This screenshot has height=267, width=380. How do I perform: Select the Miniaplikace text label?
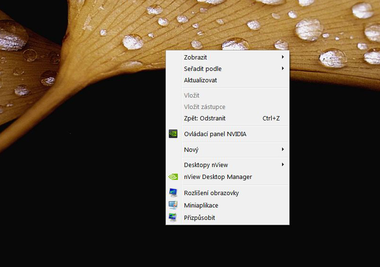click(x=201, y=205)
